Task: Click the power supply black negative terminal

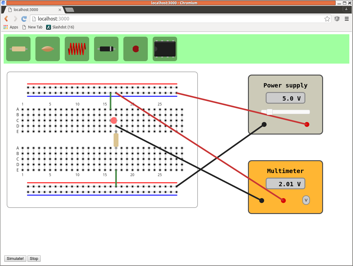Action: (264, 124)
